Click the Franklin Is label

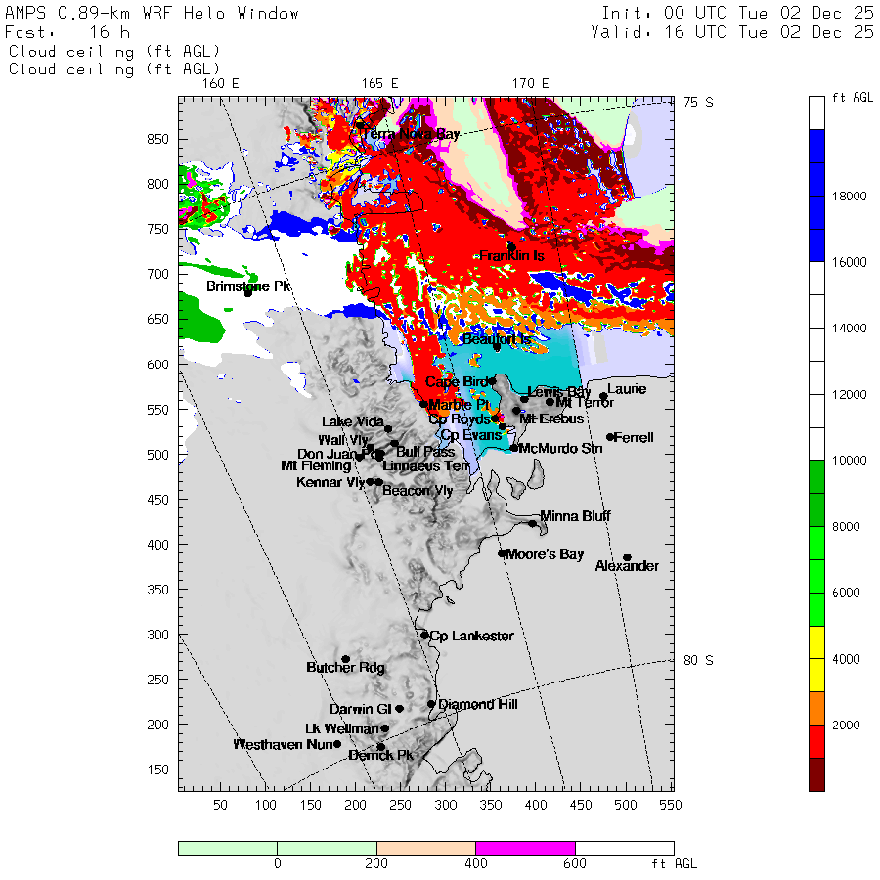(511, 256)
